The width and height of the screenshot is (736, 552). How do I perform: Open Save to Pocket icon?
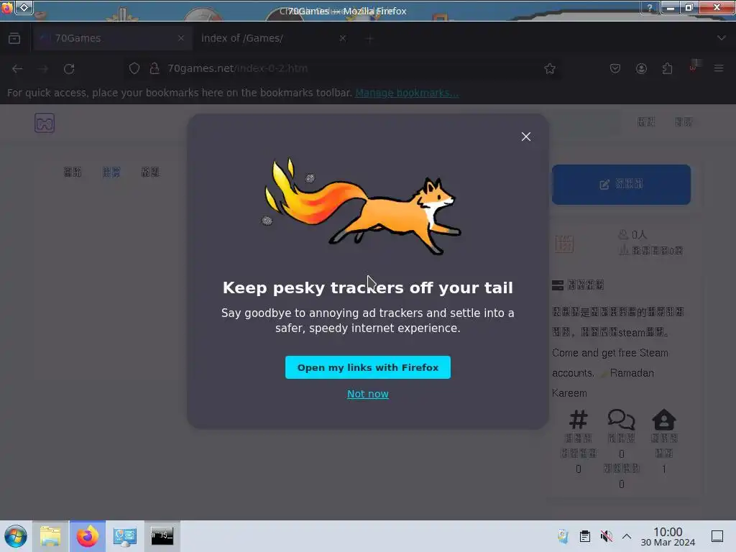[x=615, y=68]
